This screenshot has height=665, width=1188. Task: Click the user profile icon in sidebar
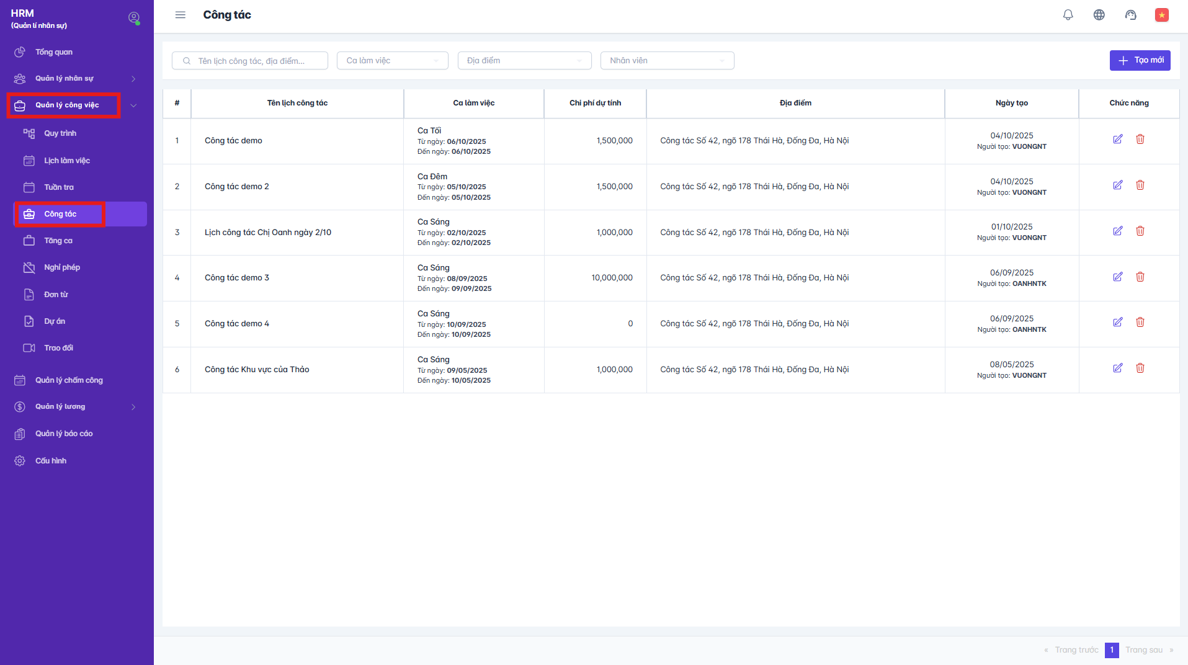[133, 18]
